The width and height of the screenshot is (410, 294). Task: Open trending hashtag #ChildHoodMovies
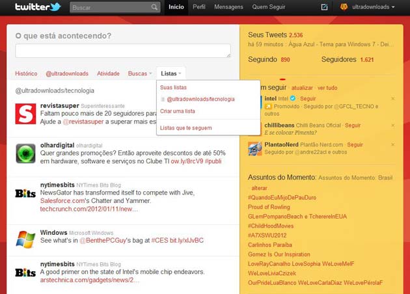(271, 226)
